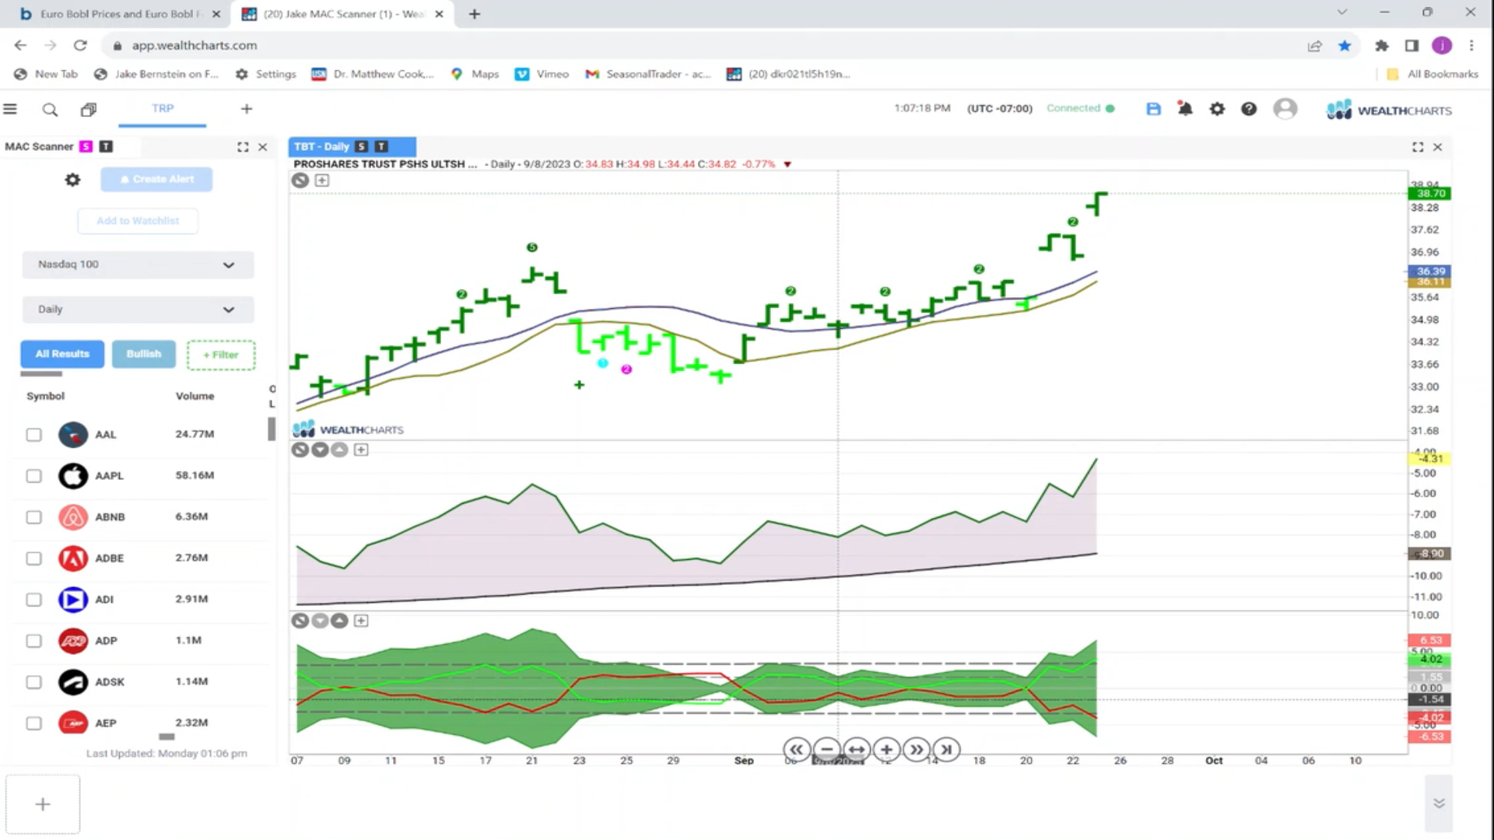Maximize the TBT chart panel
1494x840 pixels.
pyautogui.click(x=1418, y=147)
